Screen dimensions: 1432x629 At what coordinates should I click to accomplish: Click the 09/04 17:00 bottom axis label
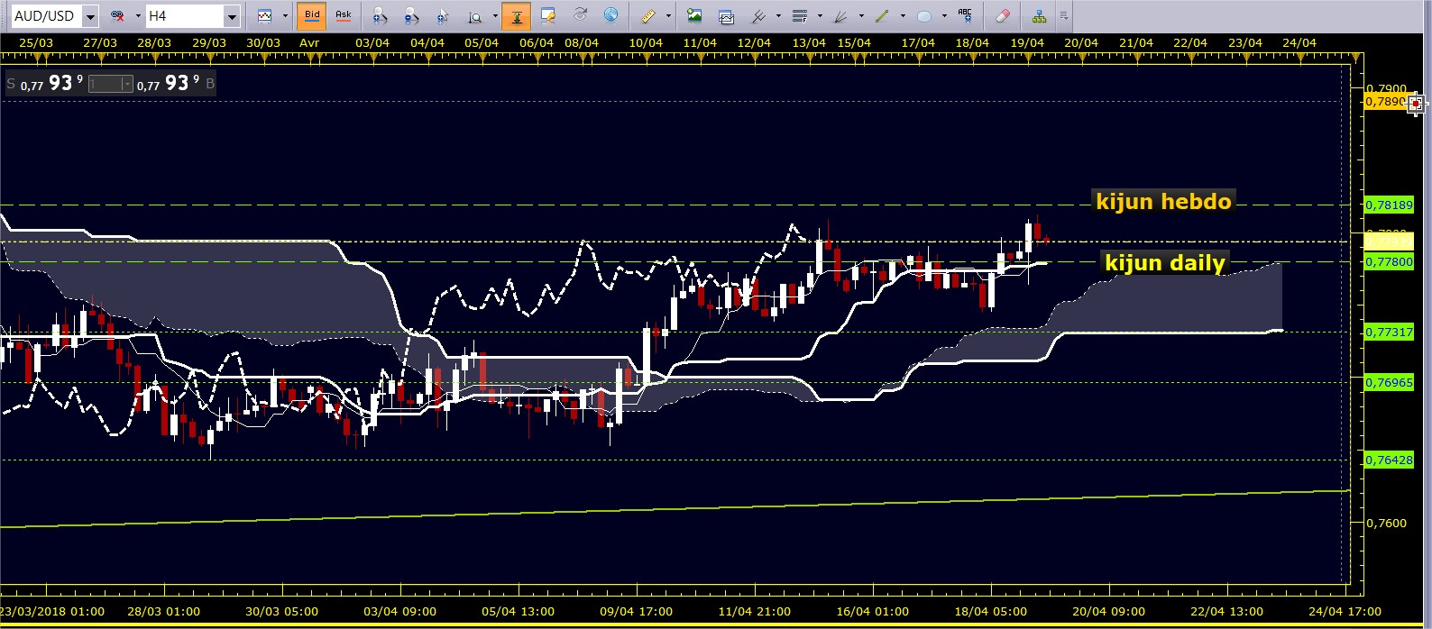[x=636, y=611]
